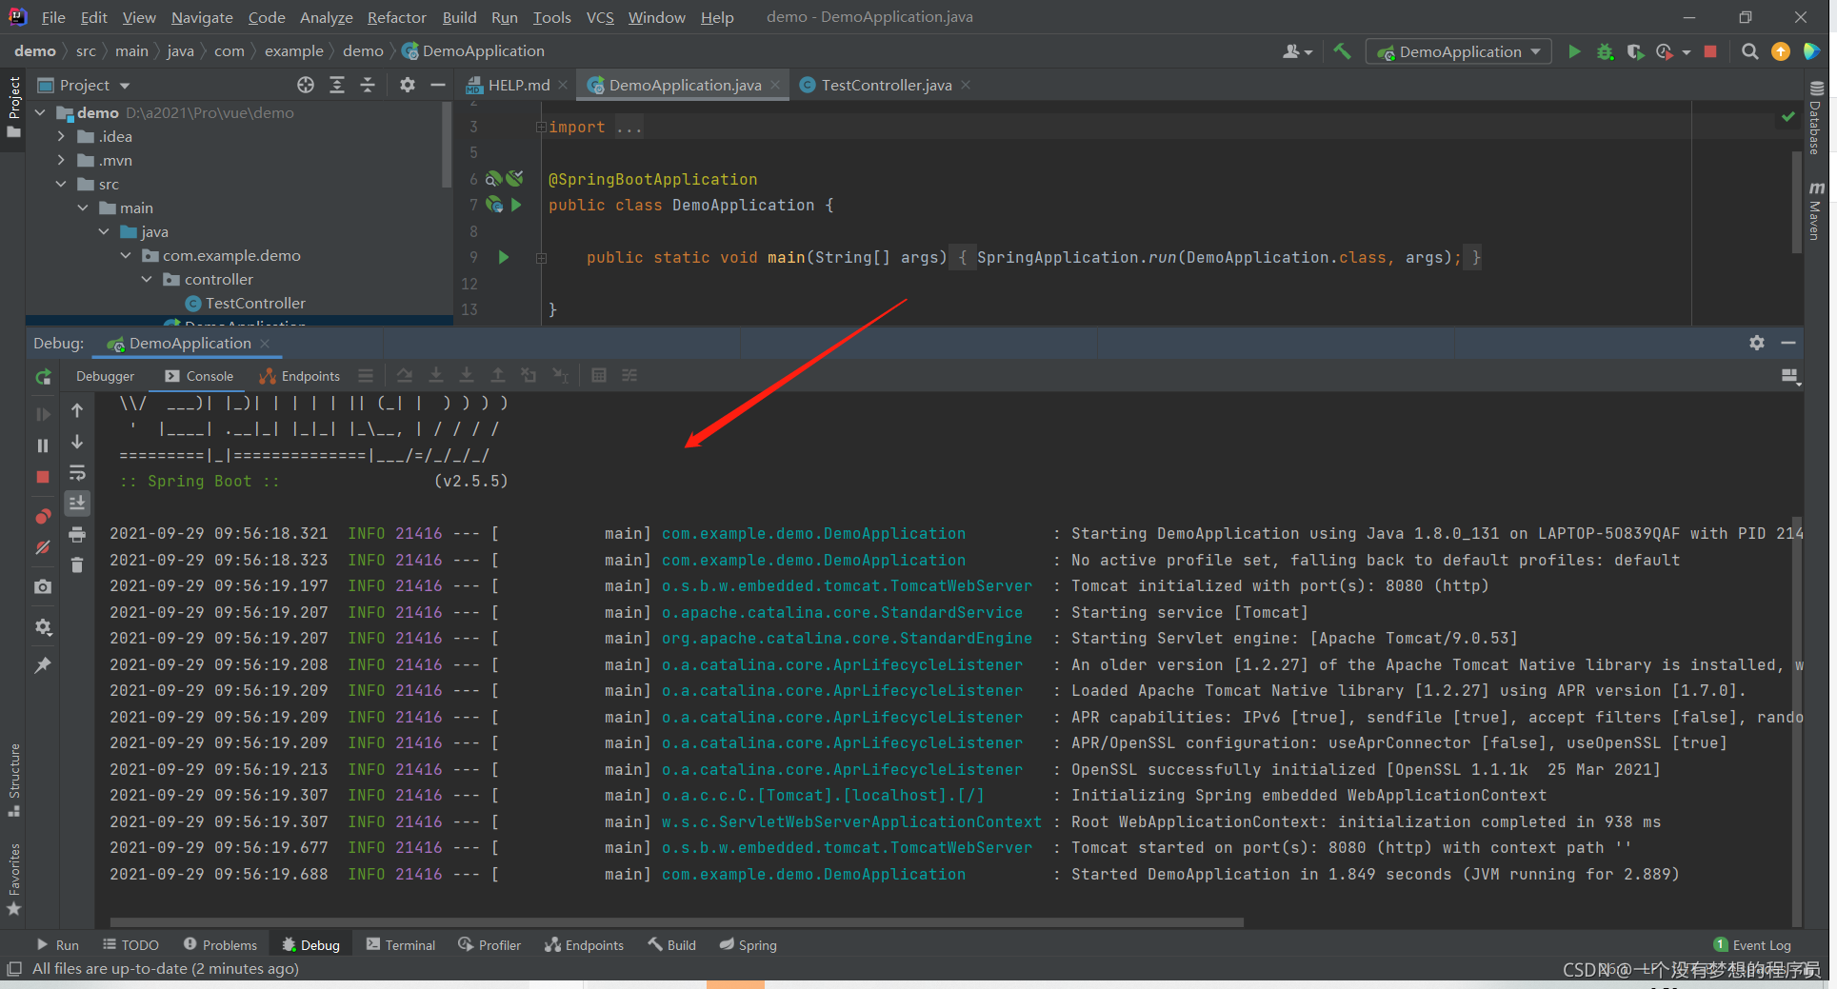Move up the stack trace with up arrow

[x=77, y=410]
